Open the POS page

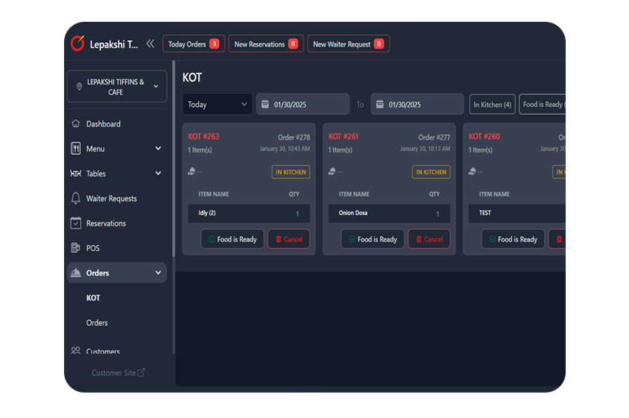92,248
